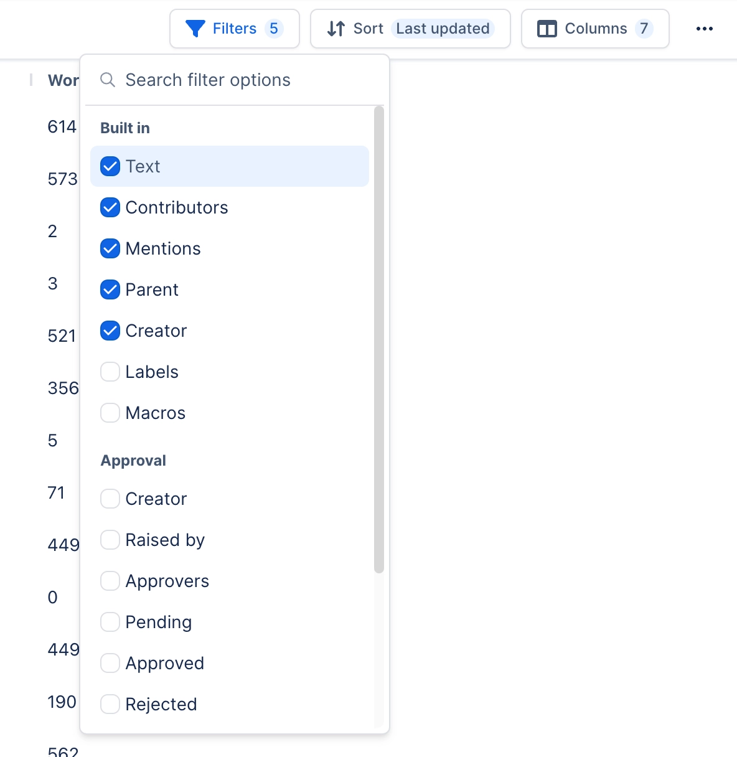Deselect the Parent filter option
The width and height of the screenshot is (737, 757).
pos(110,289)
